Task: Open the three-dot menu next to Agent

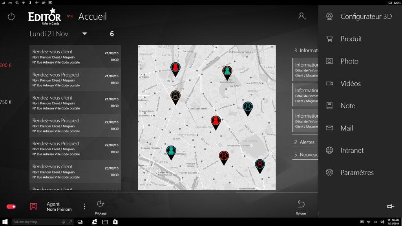Action: point(84,206)
